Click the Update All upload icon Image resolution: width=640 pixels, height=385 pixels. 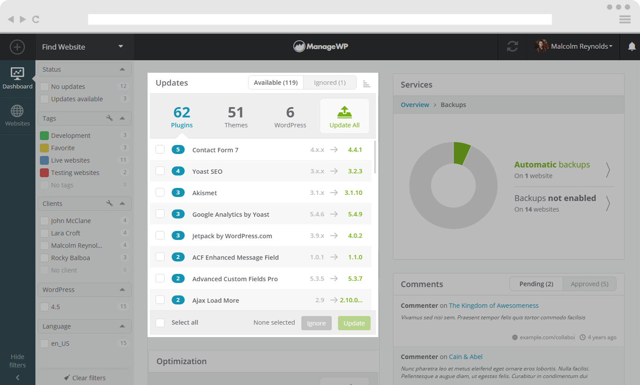pos(344,112)
